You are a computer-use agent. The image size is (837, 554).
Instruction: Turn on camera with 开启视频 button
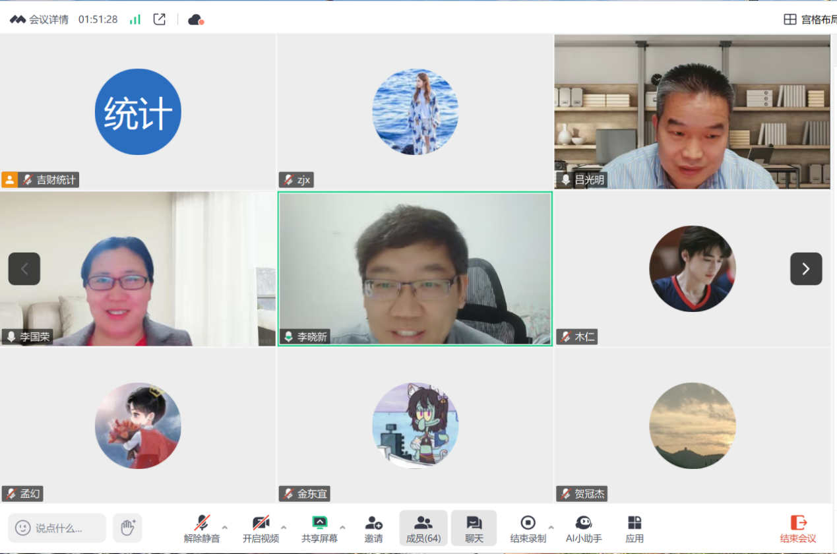[x=261, y=529]
